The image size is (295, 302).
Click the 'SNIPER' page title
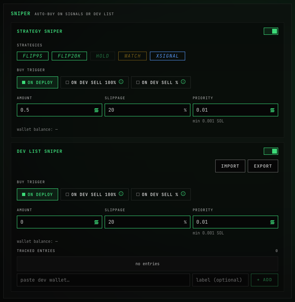pyautogui.click(x=21, y=14)
